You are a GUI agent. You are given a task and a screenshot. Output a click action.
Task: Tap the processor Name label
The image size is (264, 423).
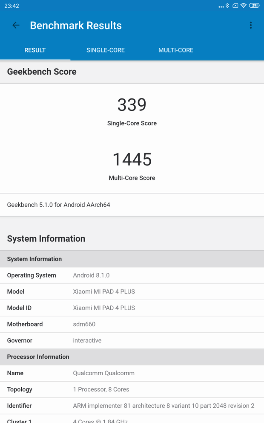(x=15, y=373)
